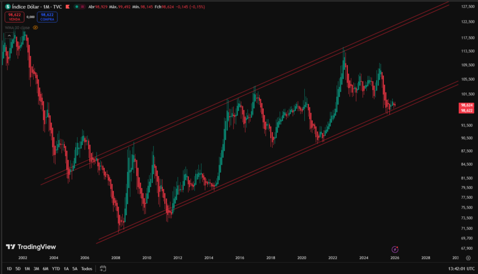The height and width of the screenshot is (274, 478).
Task: Toggle visibility of the WMA 30 close indicator
Action: (35, 28)
